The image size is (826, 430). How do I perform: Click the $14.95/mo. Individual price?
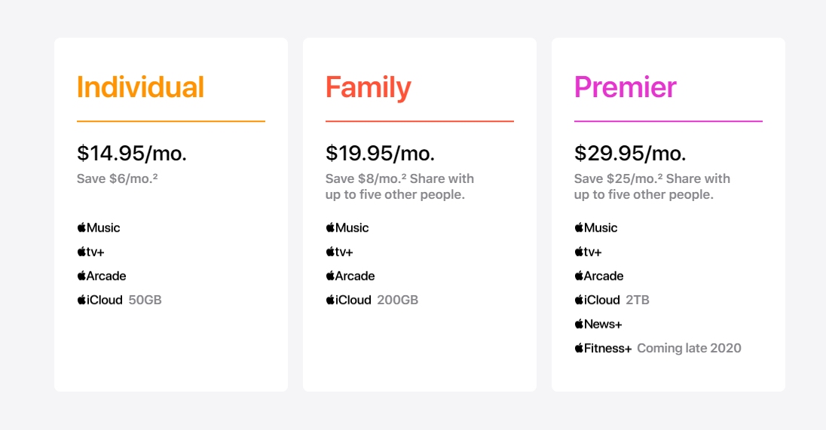coord(132,154)
